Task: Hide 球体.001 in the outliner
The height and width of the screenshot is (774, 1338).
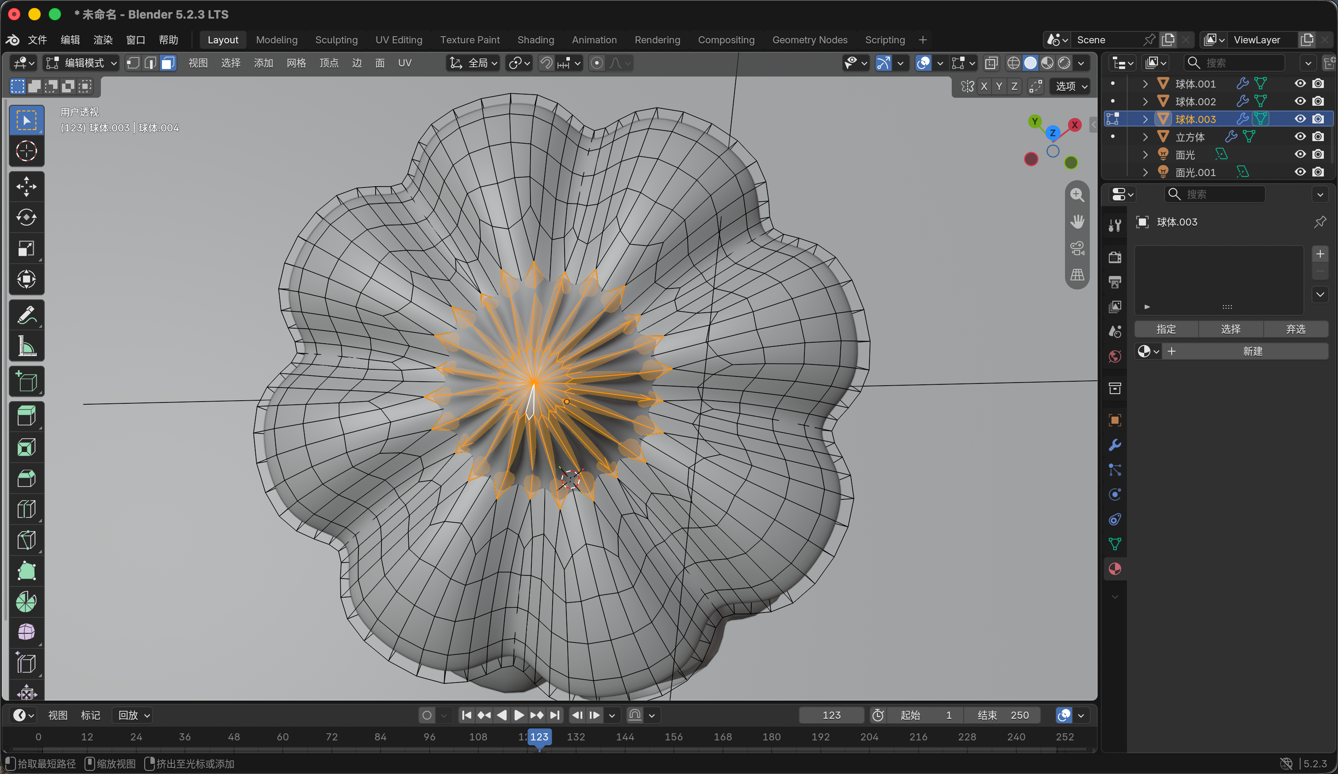Action: (x=1300, y=83)
